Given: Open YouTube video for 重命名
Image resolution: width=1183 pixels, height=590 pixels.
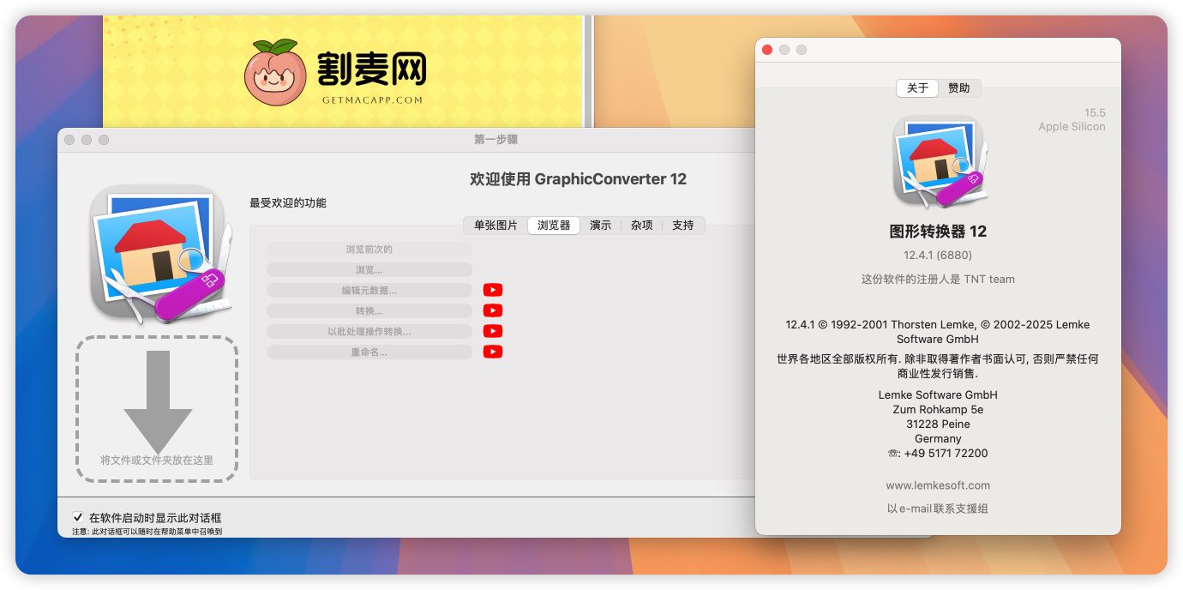Looking at the screenshot, I should coord(493,352).
